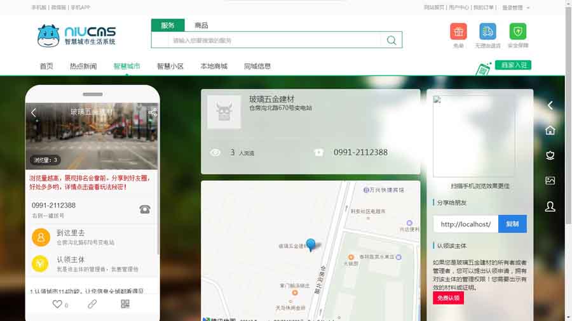The height and width of the screenshot is (321, 572).
Task: Expand the 登录管理 dropdown at top right
Action: (x=515, y=8)
